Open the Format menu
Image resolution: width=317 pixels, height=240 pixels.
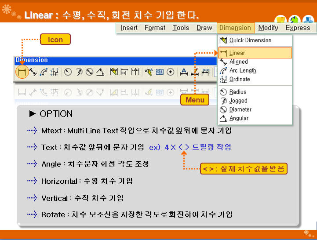(155, 28)
